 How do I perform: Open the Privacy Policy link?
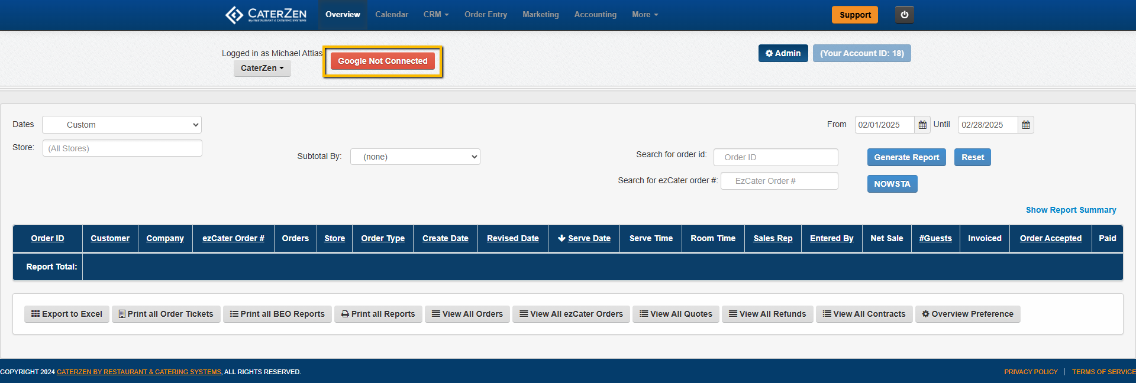[x=1031, y=372]
